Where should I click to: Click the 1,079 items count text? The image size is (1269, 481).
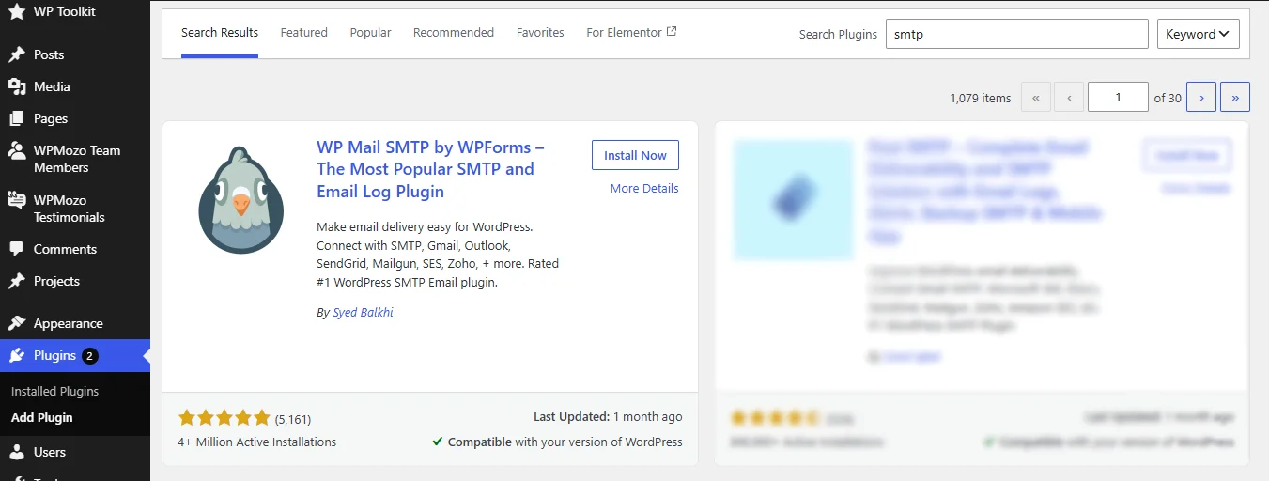click(x=981, y=98)
